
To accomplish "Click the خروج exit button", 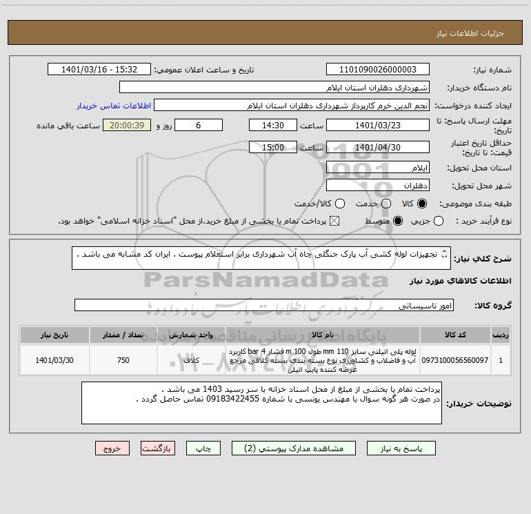I will (112, 448).
